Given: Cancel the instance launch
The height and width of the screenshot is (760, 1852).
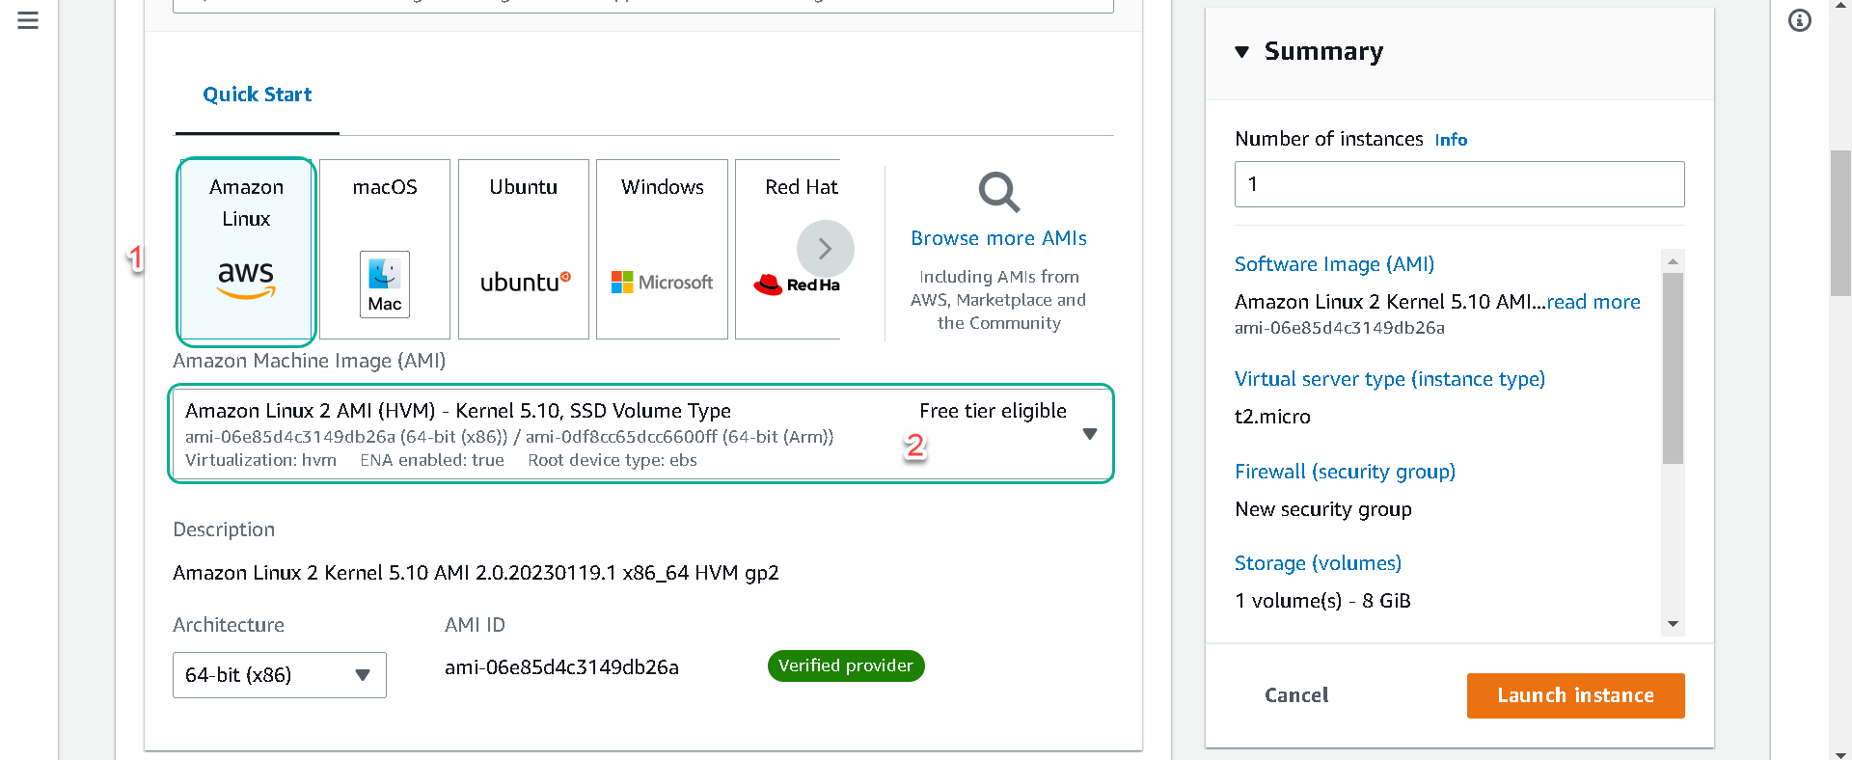Looking at the screenshot, I should pyautogui.click(x=1296, y=695).
